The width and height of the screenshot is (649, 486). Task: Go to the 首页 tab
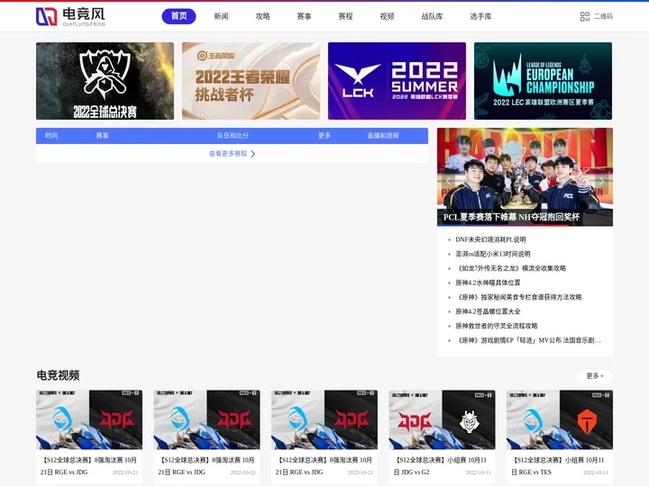[178, 16]
